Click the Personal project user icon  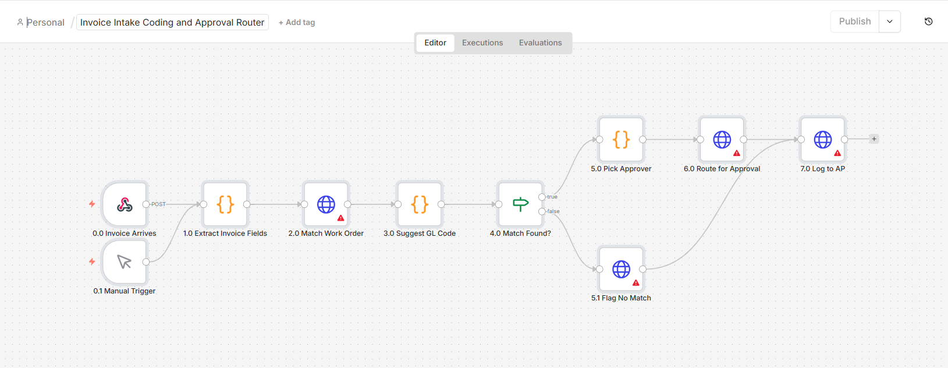pos(20,22)
